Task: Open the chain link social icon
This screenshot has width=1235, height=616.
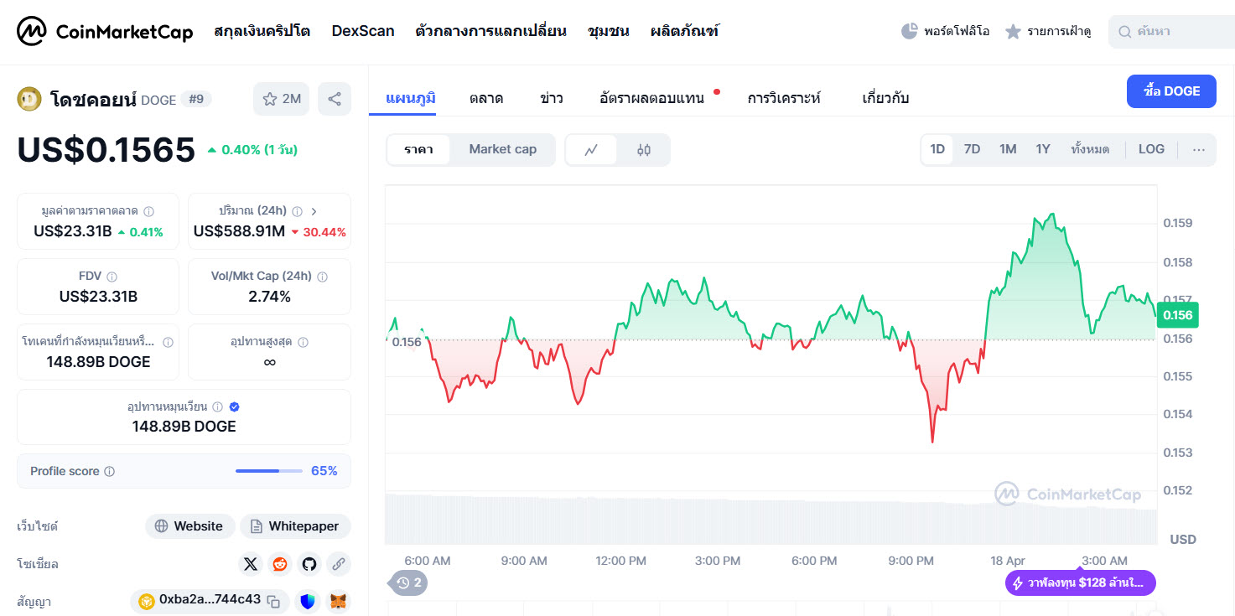Action: click(x=339, y=564)
